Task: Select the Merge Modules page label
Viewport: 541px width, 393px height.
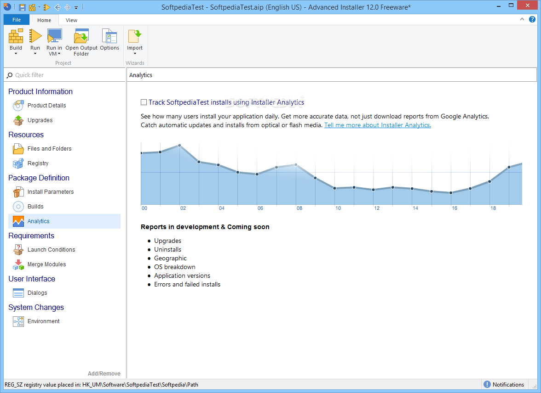Action: click(46, 264)
